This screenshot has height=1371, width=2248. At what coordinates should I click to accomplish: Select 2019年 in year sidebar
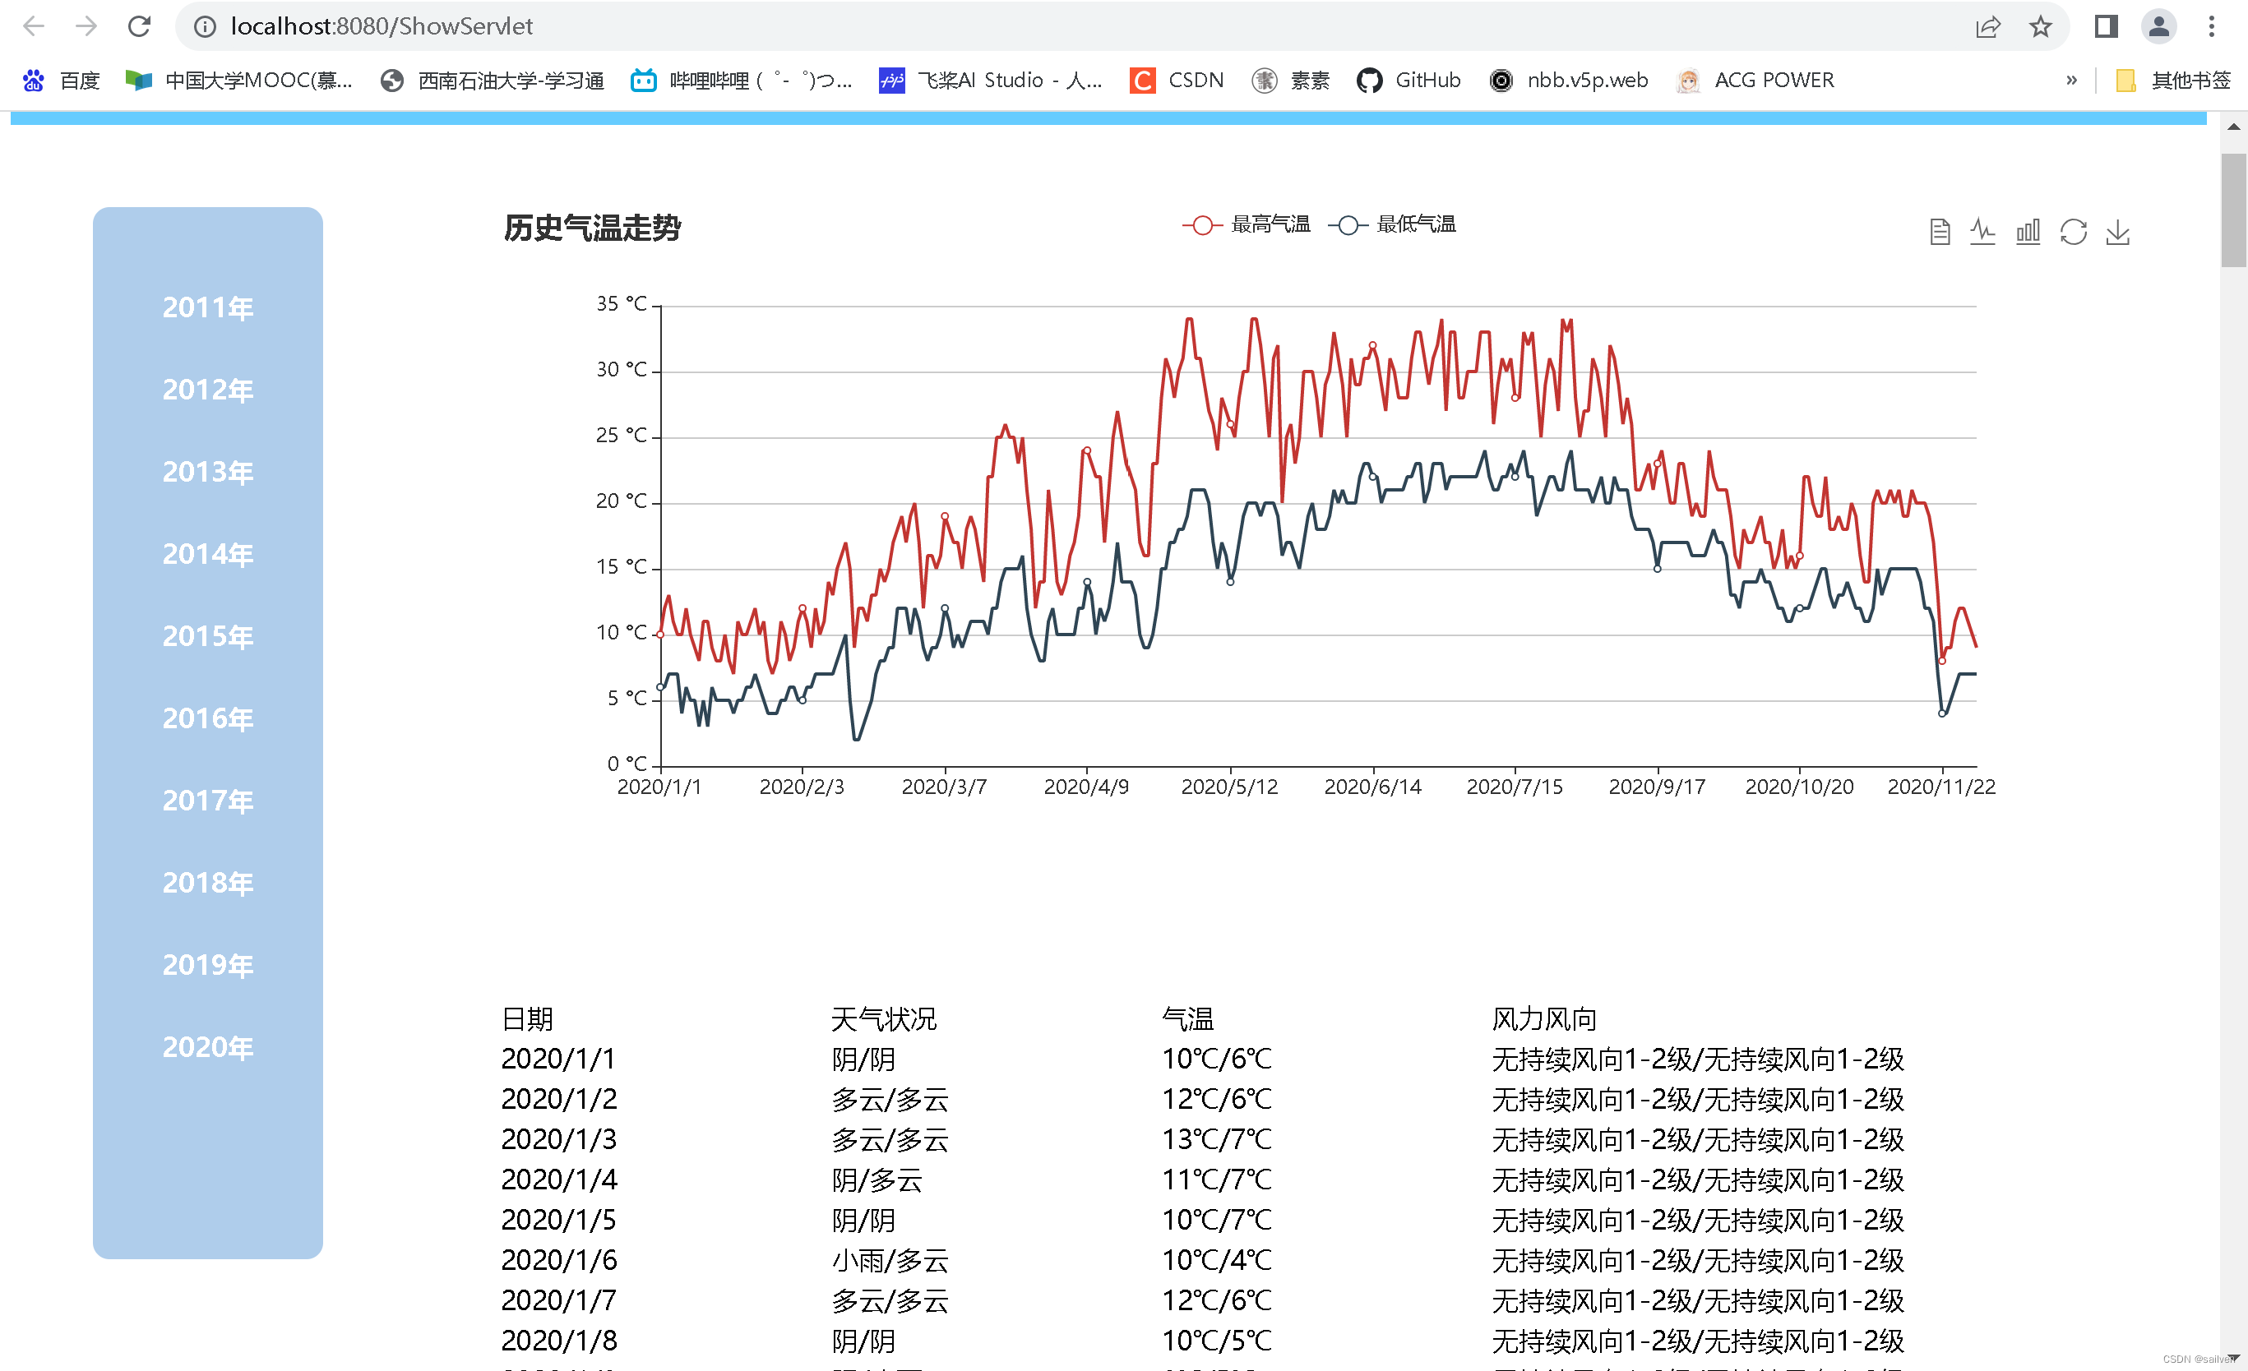(208, 964)
